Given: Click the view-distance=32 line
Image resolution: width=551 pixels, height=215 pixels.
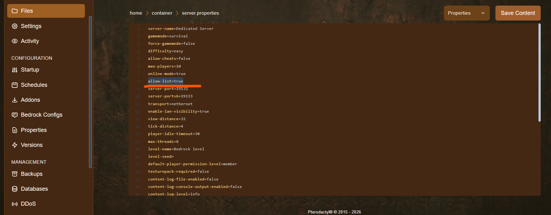Looking at the screenshot, I should 167,119.
